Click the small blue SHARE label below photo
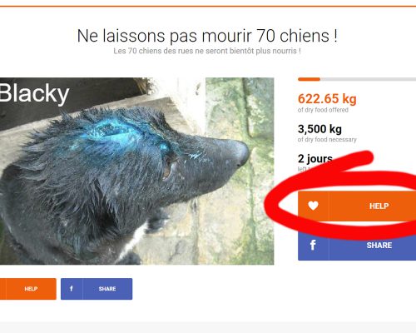Viewport: 416px width, 333px height. (x=107, y=289)
